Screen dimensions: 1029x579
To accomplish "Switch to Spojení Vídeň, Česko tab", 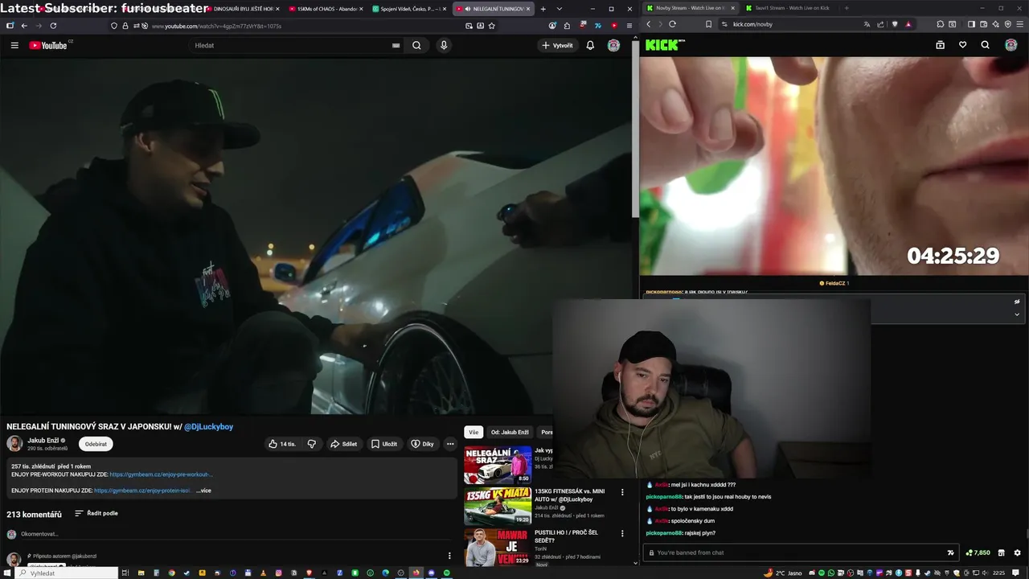I will coord(409,8).
